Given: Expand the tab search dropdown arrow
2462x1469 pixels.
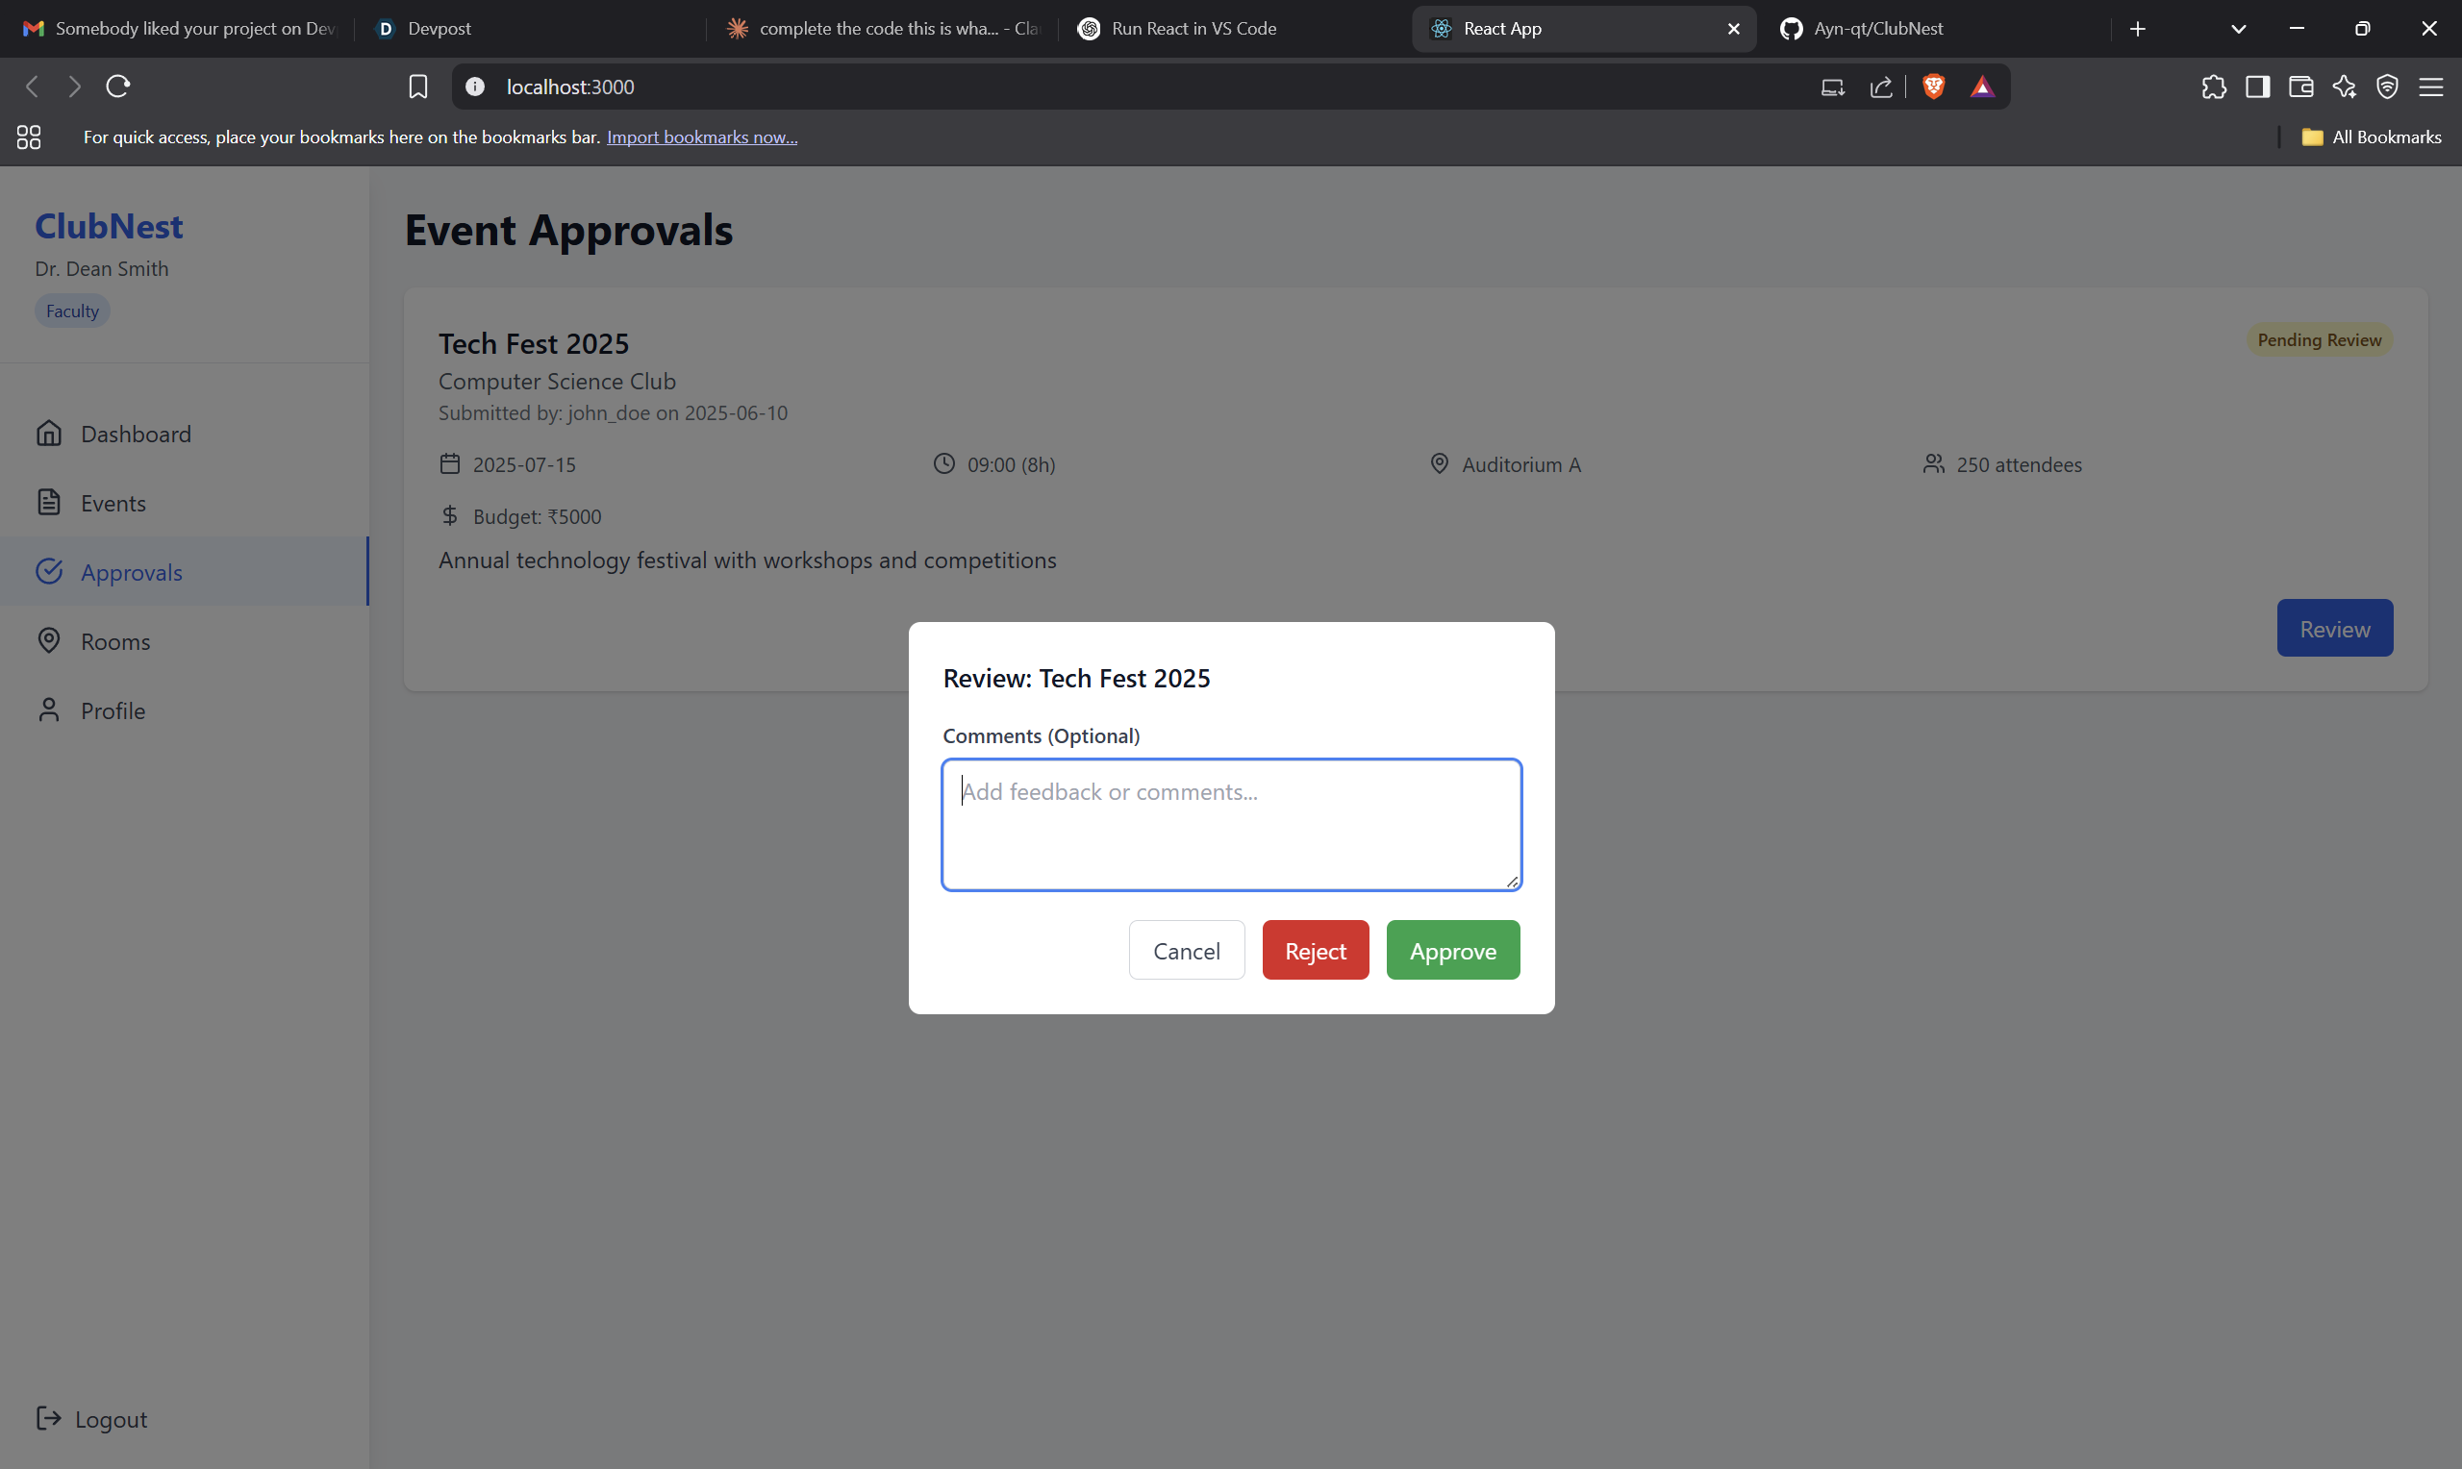Looking at the screenshot, I should (x=2238, y=29).
